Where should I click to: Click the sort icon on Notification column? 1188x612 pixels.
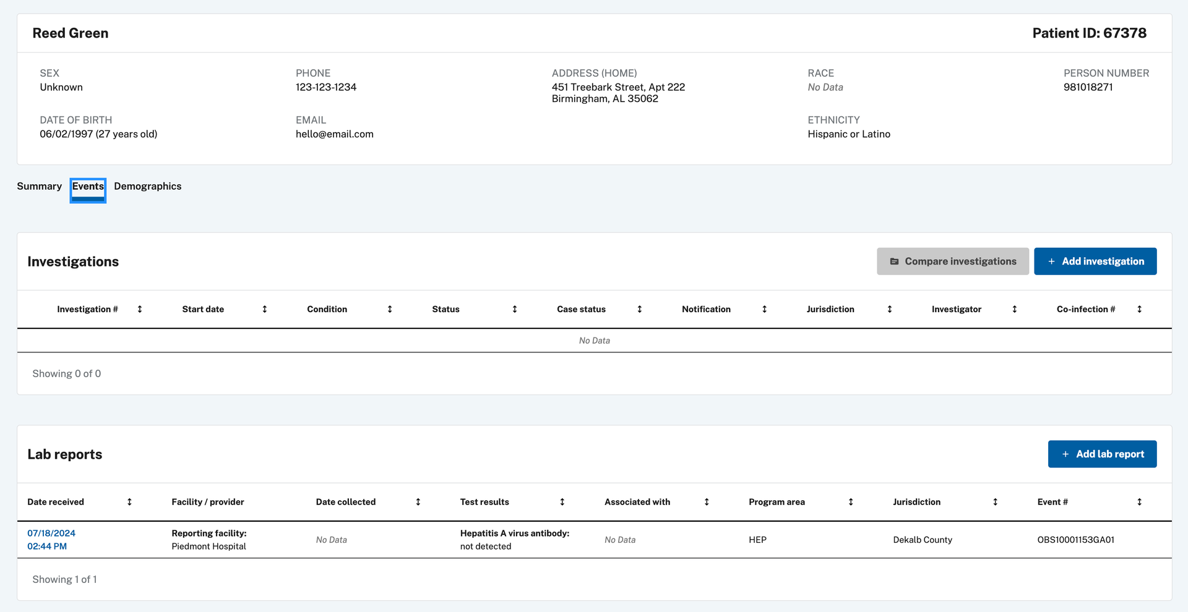point(764,309)
